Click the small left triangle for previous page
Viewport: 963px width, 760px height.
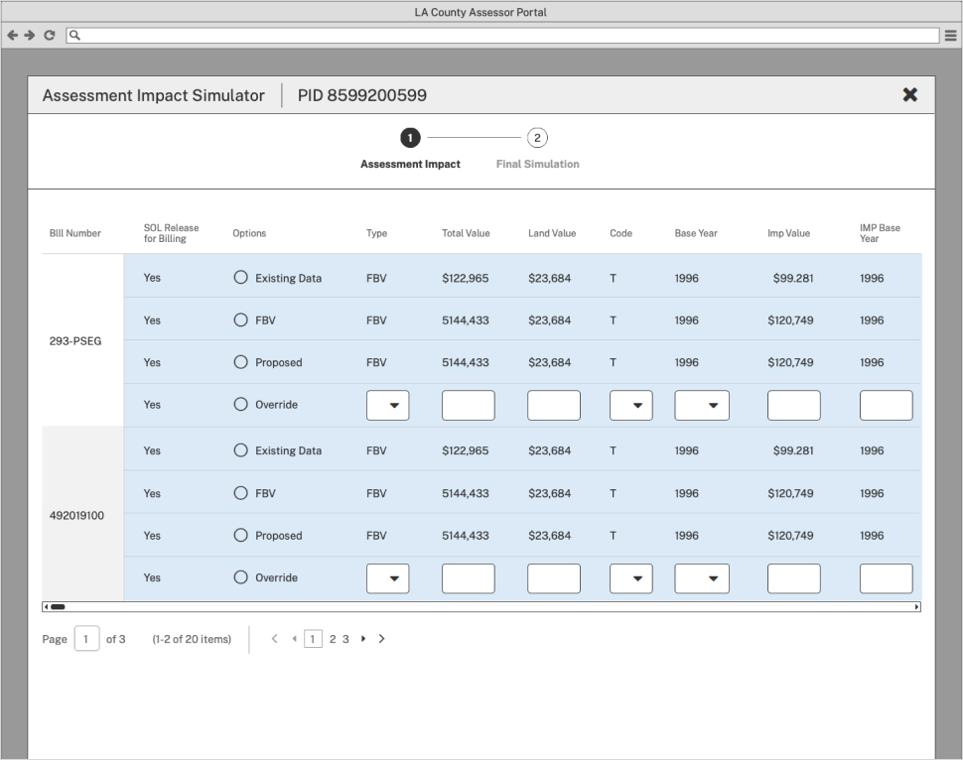point(294,639)
